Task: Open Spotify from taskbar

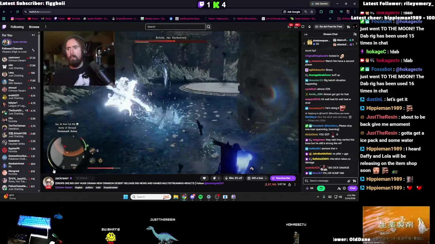Action: coord(201,197)
